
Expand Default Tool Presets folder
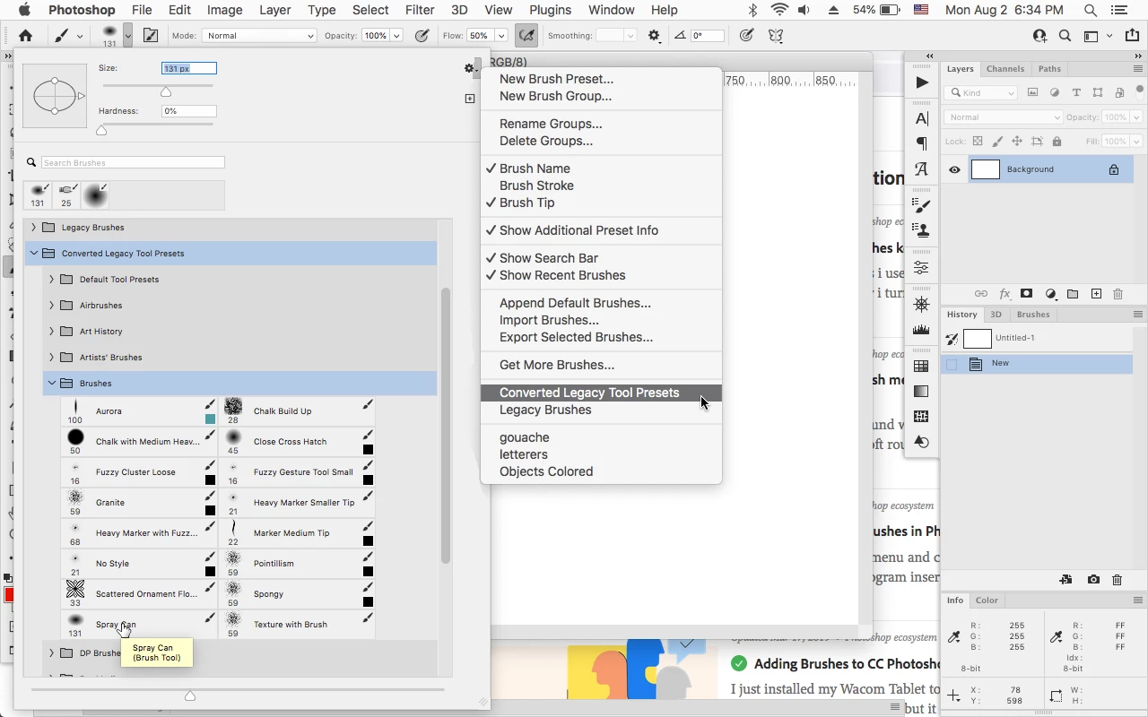point(52,280)
